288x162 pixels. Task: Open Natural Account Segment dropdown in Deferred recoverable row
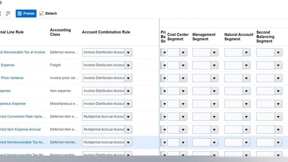[246, 52]
